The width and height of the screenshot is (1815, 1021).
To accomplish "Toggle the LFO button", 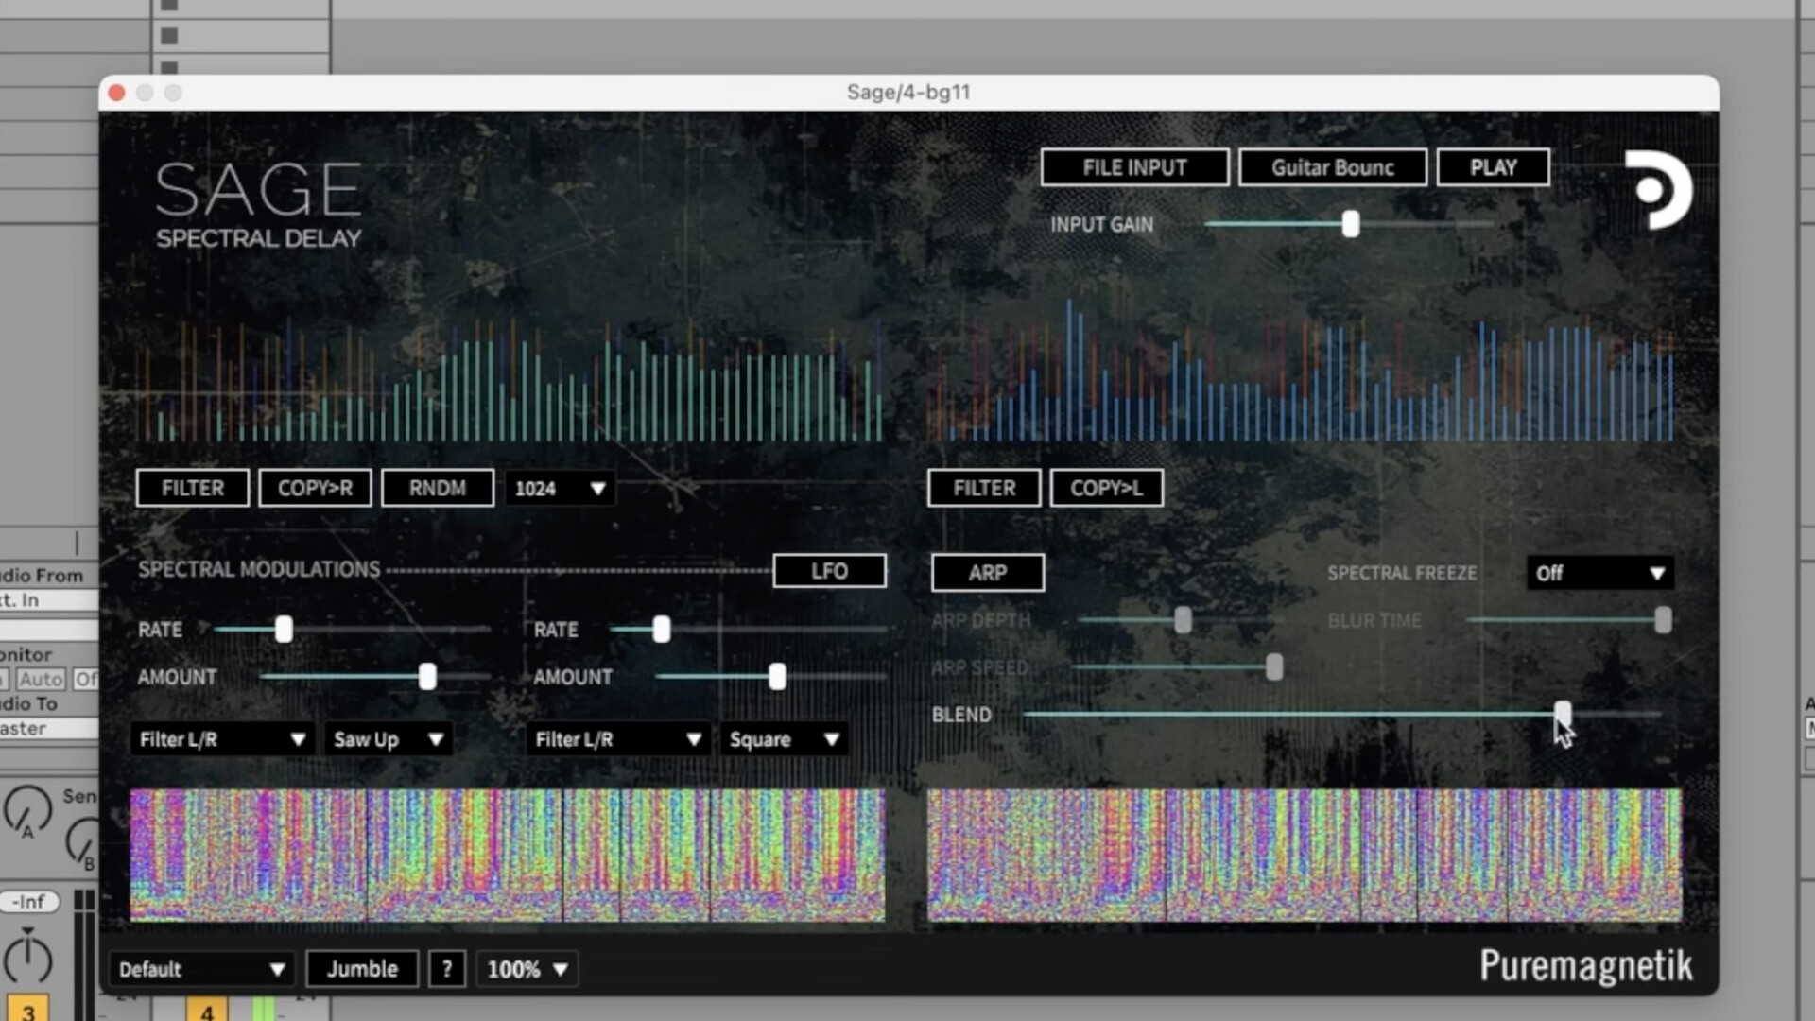I will [829, 571].
